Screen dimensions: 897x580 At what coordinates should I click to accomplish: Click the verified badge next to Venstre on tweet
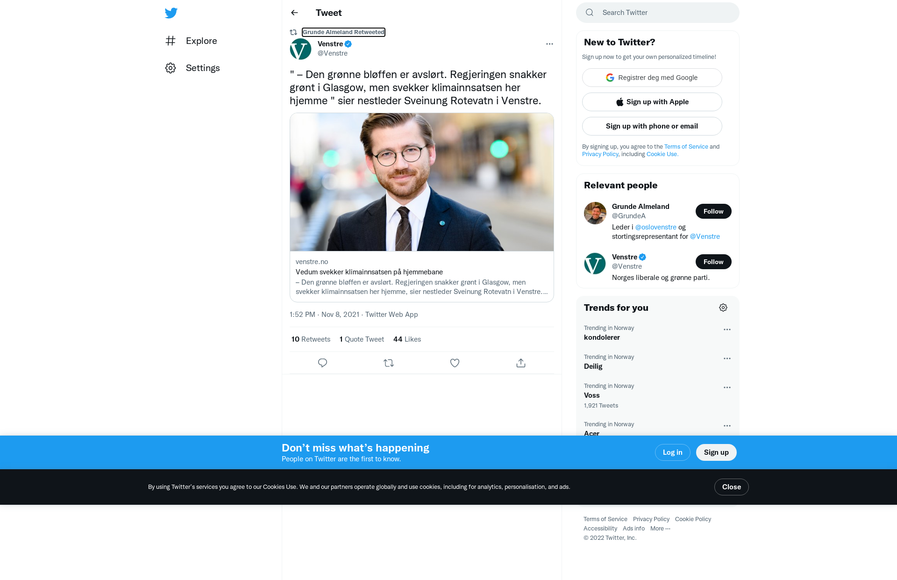click(348, 44)
